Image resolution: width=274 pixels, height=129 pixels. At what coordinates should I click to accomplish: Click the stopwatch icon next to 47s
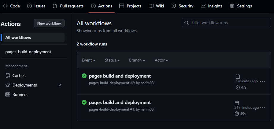point(238,87)
